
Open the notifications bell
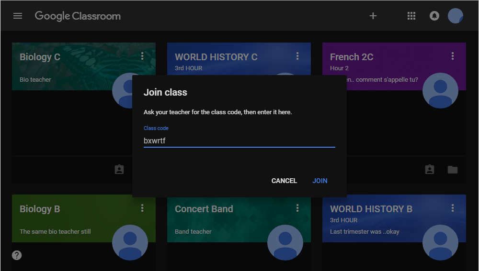pos(434,16)
